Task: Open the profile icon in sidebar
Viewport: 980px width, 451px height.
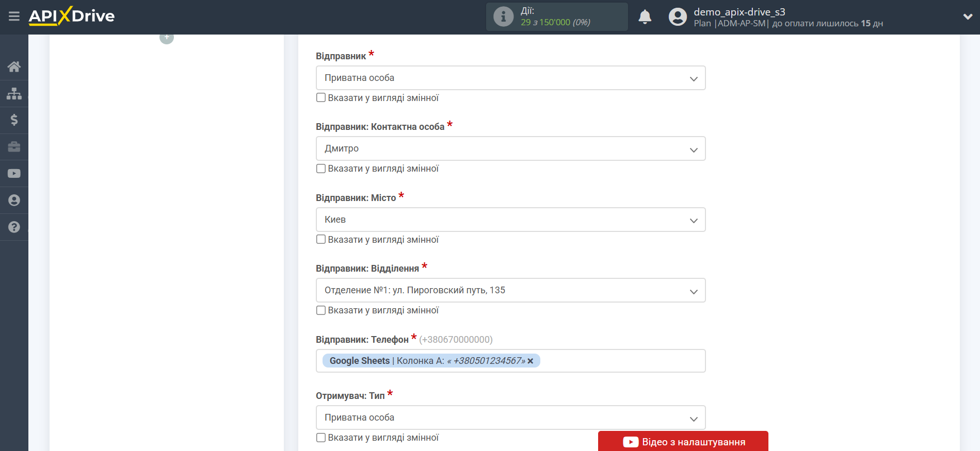Action: click(x=14, y=201)
